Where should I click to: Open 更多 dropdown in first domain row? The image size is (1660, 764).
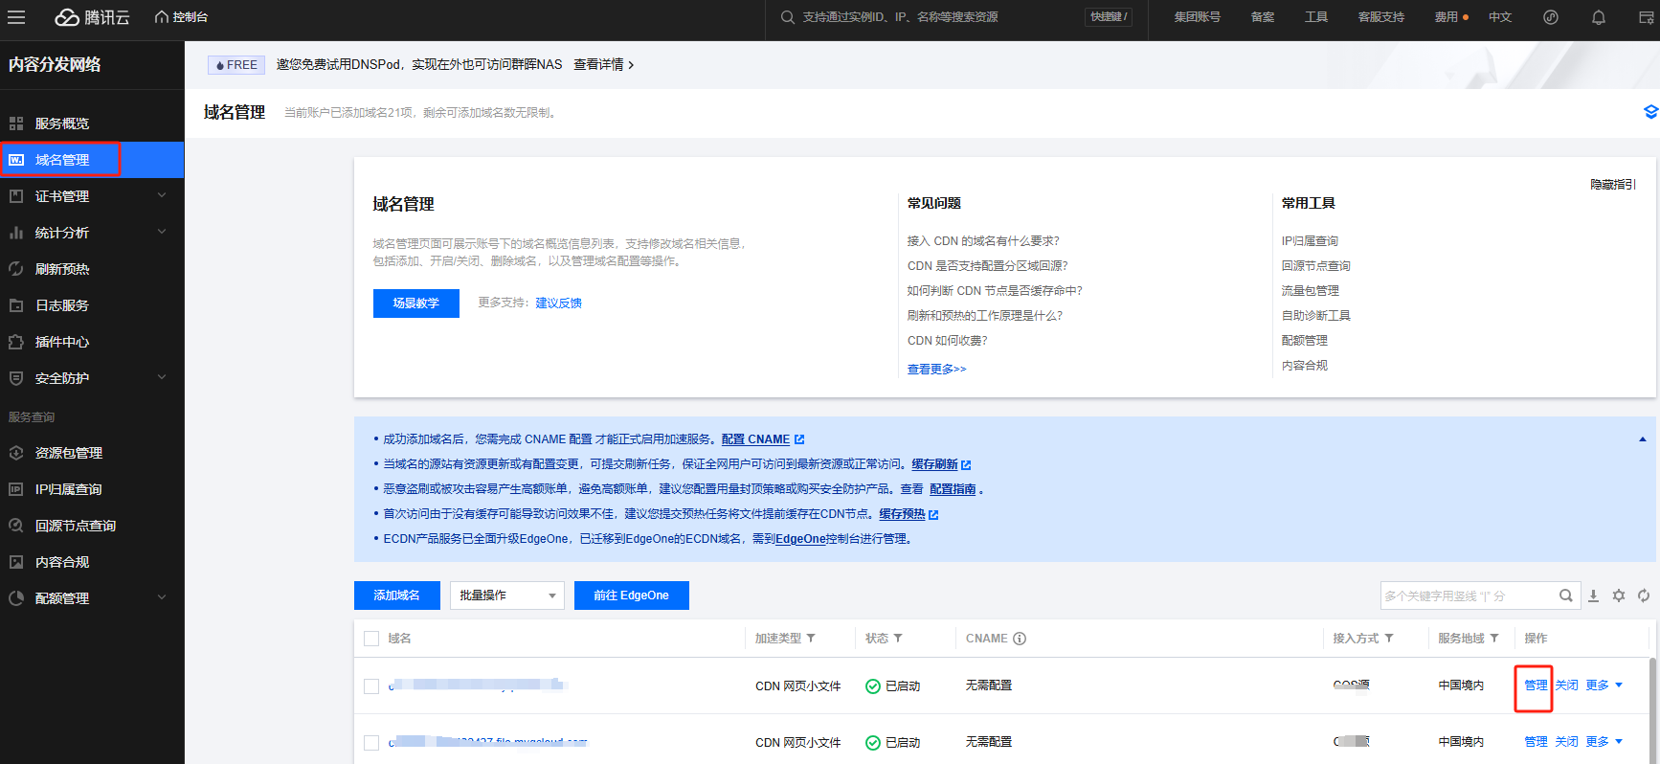pos(1604,685)
